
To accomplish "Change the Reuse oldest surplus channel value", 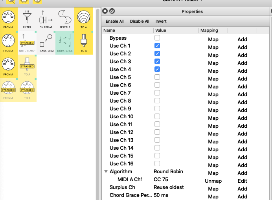I will tap(169, 187).
